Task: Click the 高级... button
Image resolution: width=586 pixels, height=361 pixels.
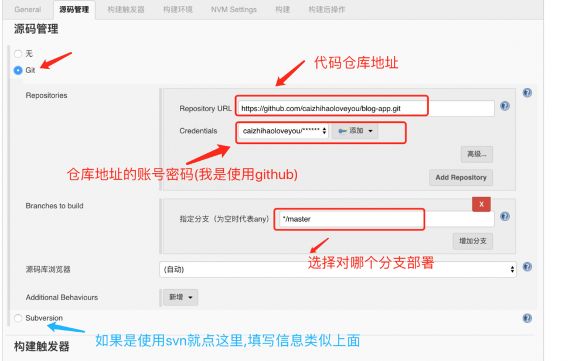Action: [x=476, y=154]
